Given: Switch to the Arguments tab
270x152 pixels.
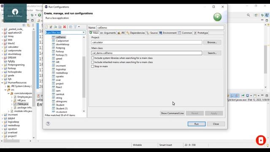Looking at the screenshot, I should coord(108,33).
